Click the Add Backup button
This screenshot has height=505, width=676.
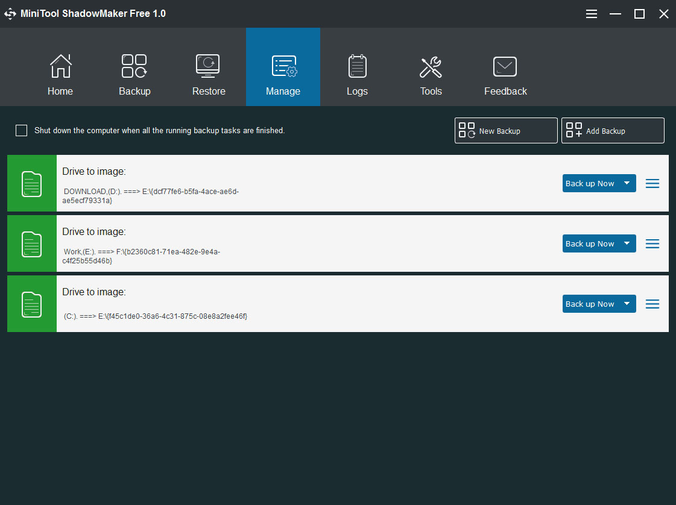tap(613, 131)
